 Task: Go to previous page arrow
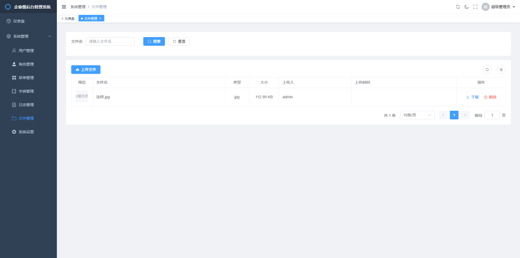(443, 115)
